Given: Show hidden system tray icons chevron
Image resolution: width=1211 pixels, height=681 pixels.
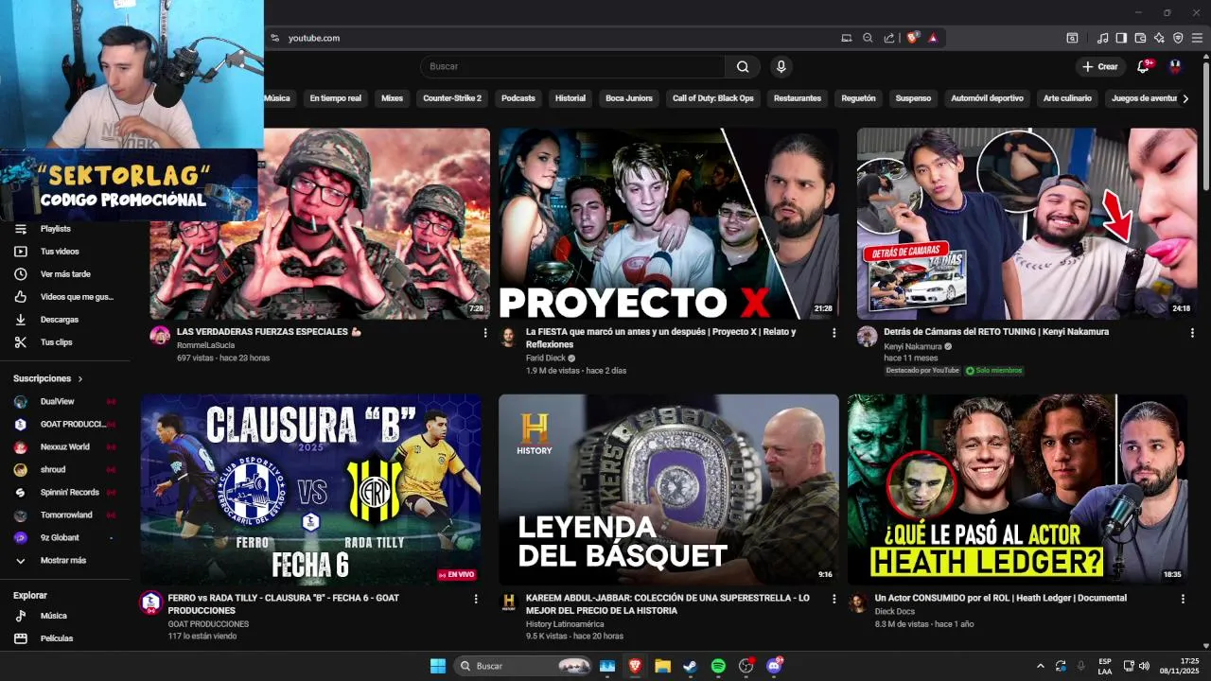Looking at the screenshot, I should coord(1041,666).
